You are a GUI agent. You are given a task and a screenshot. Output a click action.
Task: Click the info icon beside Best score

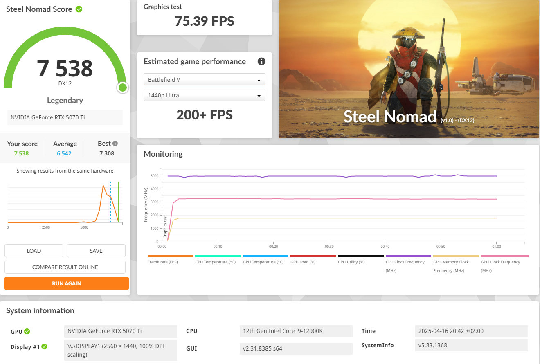click(x=115, y=144)
